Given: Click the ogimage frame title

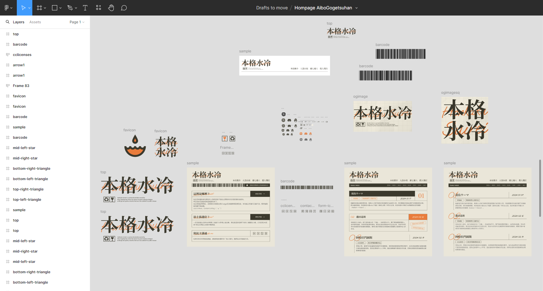Looking at the screenshot, I should click(x=360, y=96).
